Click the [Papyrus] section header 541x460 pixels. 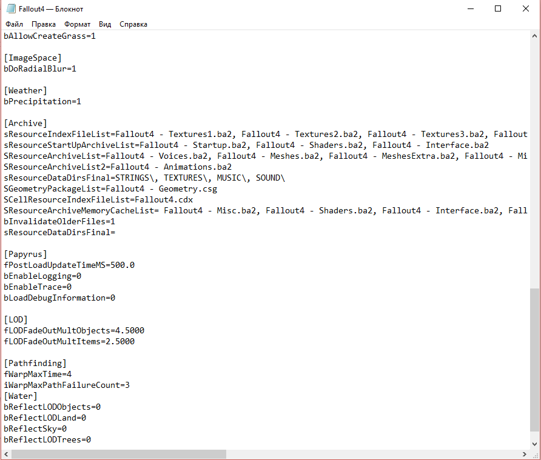25,255
